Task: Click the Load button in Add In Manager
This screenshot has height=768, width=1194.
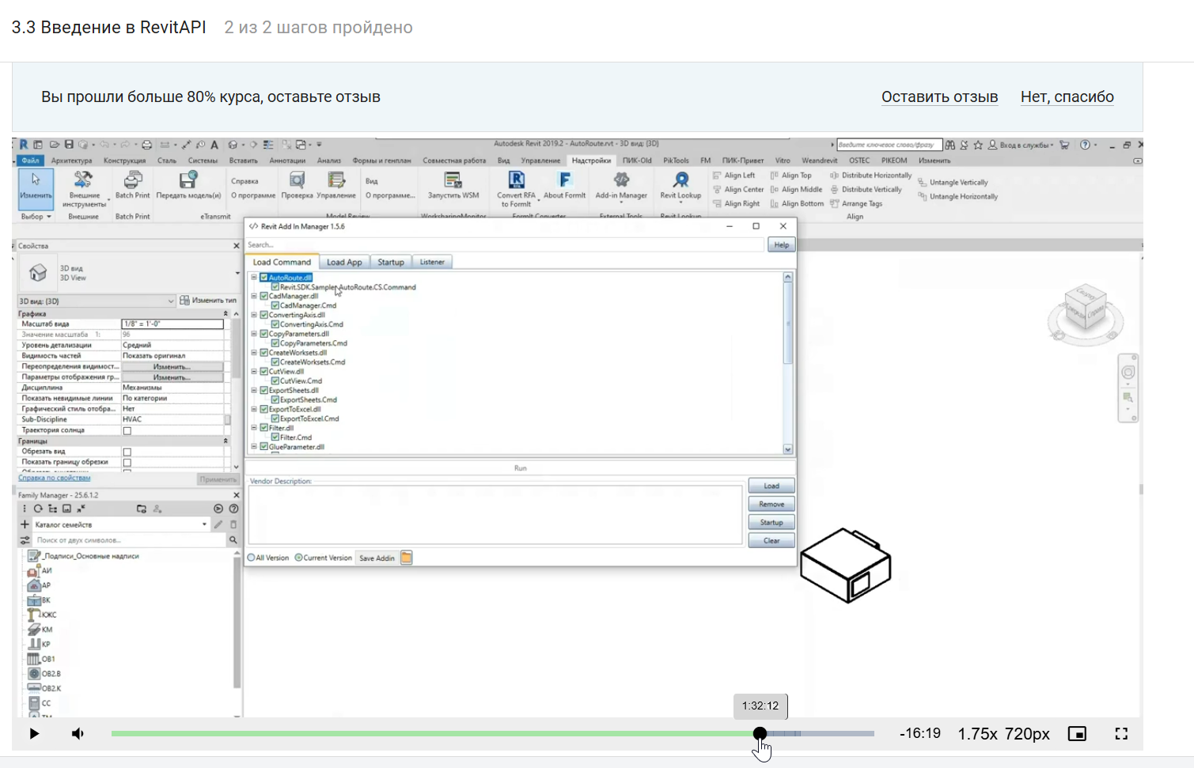Action: (771, 486)
